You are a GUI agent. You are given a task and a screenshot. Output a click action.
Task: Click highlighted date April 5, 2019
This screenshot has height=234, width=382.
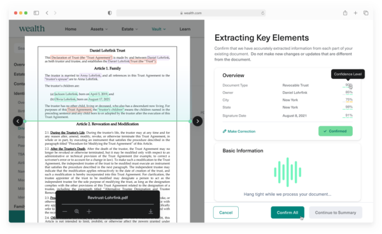[99, 94]
